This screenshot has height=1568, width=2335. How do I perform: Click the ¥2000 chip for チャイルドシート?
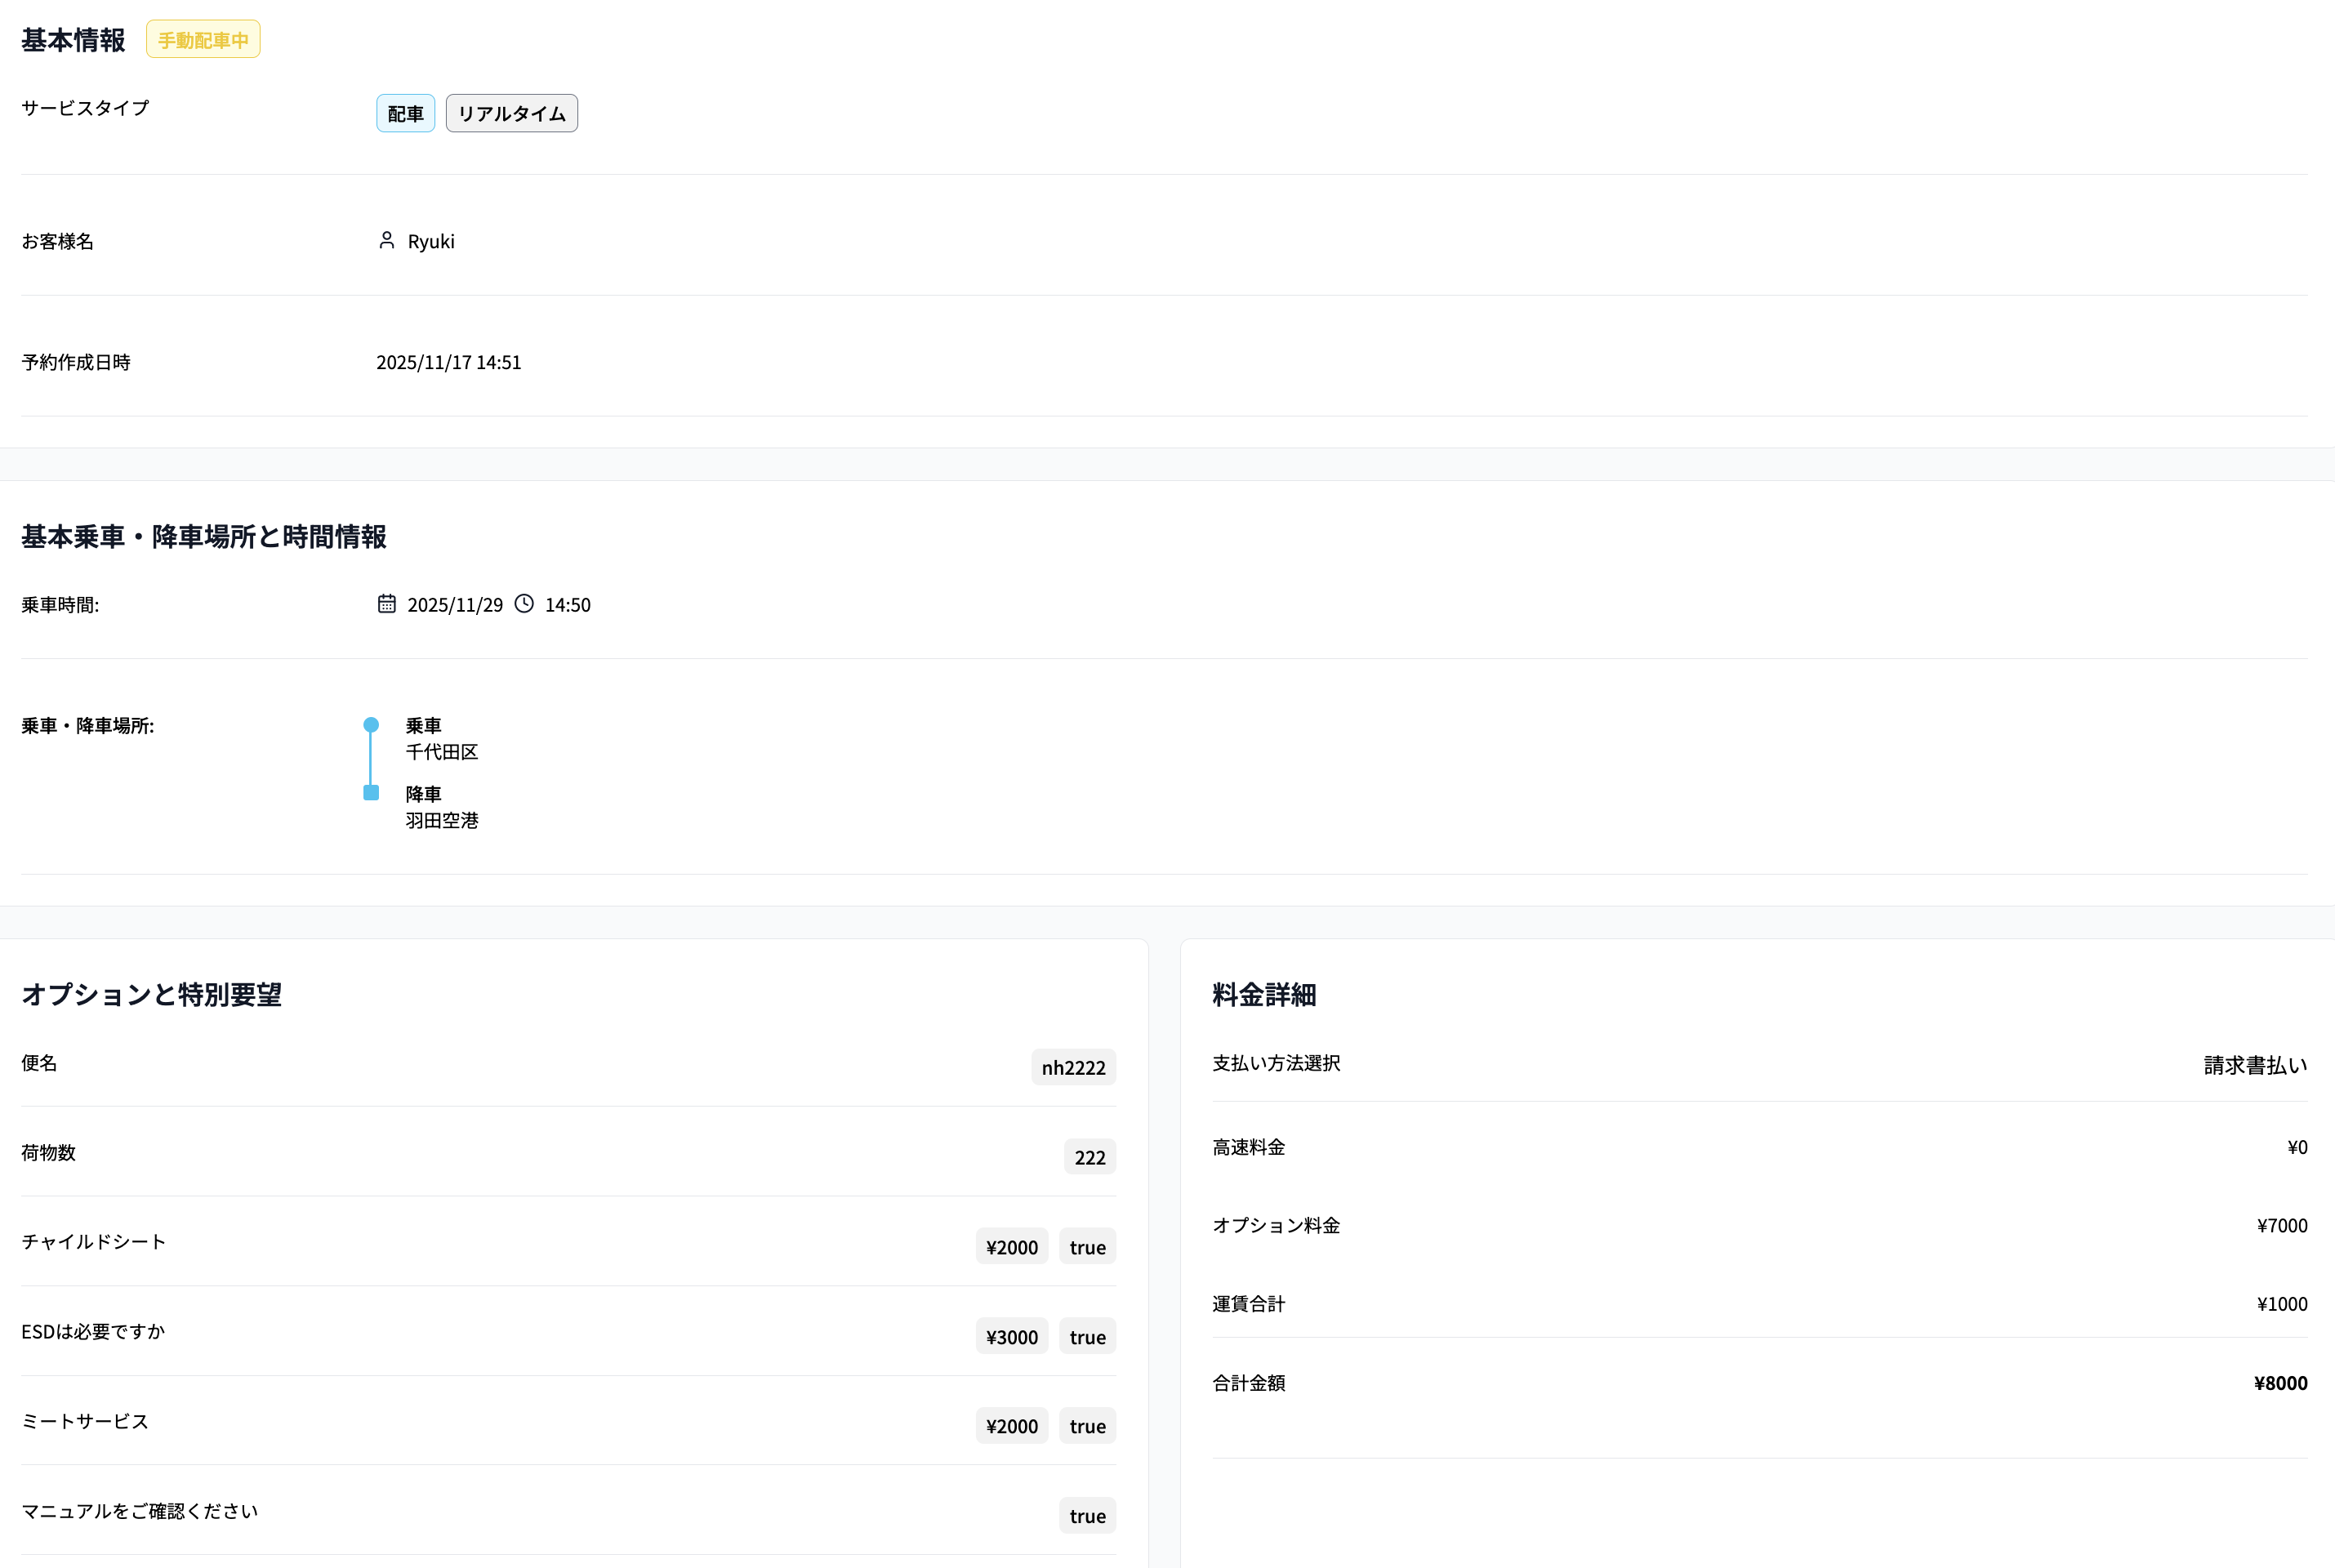1011,1247
